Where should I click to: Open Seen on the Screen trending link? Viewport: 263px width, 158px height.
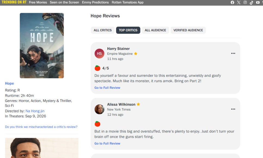(x=65, y=2)
